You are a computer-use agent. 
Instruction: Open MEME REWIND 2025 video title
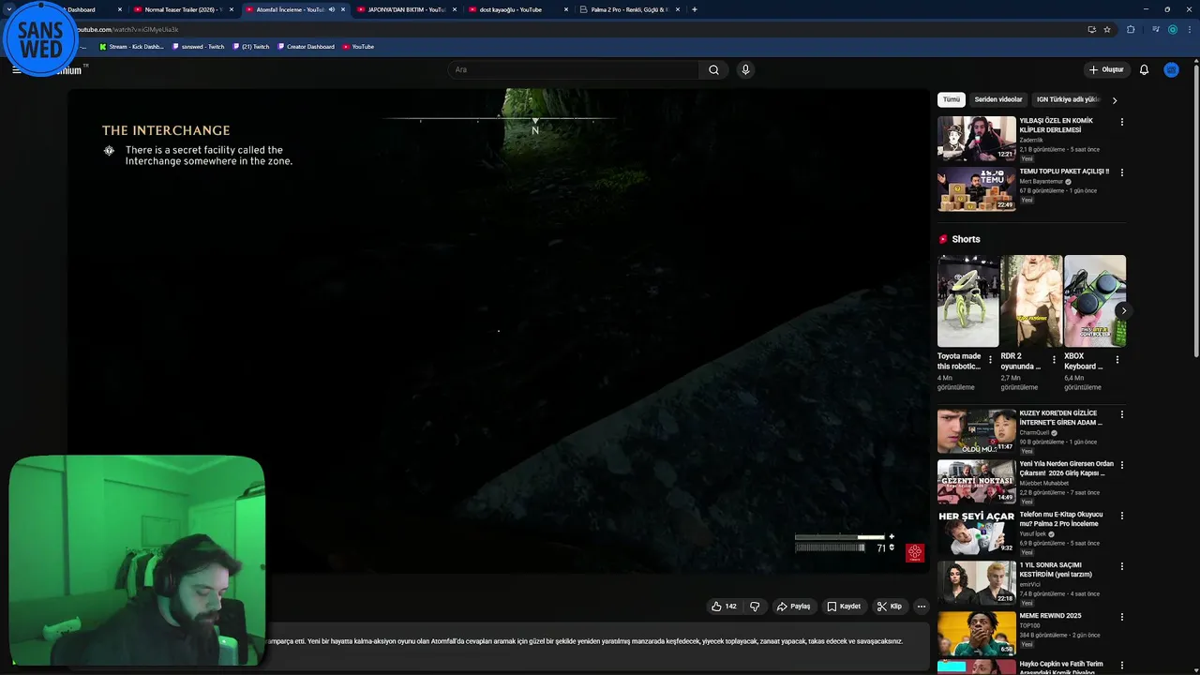[1050, 616]
